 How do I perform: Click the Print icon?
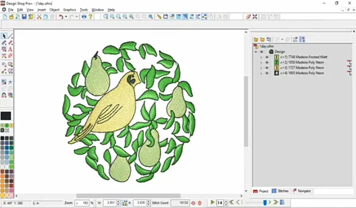point(84,17)
